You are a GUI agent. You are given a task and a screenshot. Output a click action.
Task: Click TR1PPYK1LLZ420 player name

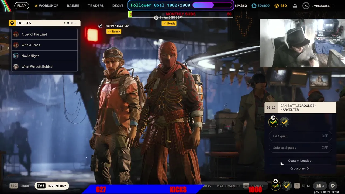[116, 26]
